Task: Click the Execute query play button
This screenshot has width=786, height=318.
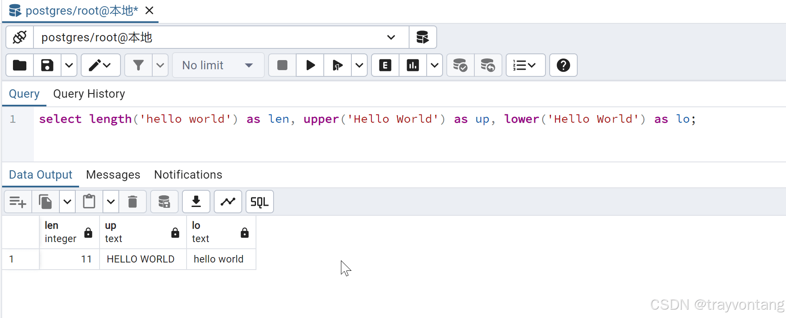Action: (x=310, y=65)
